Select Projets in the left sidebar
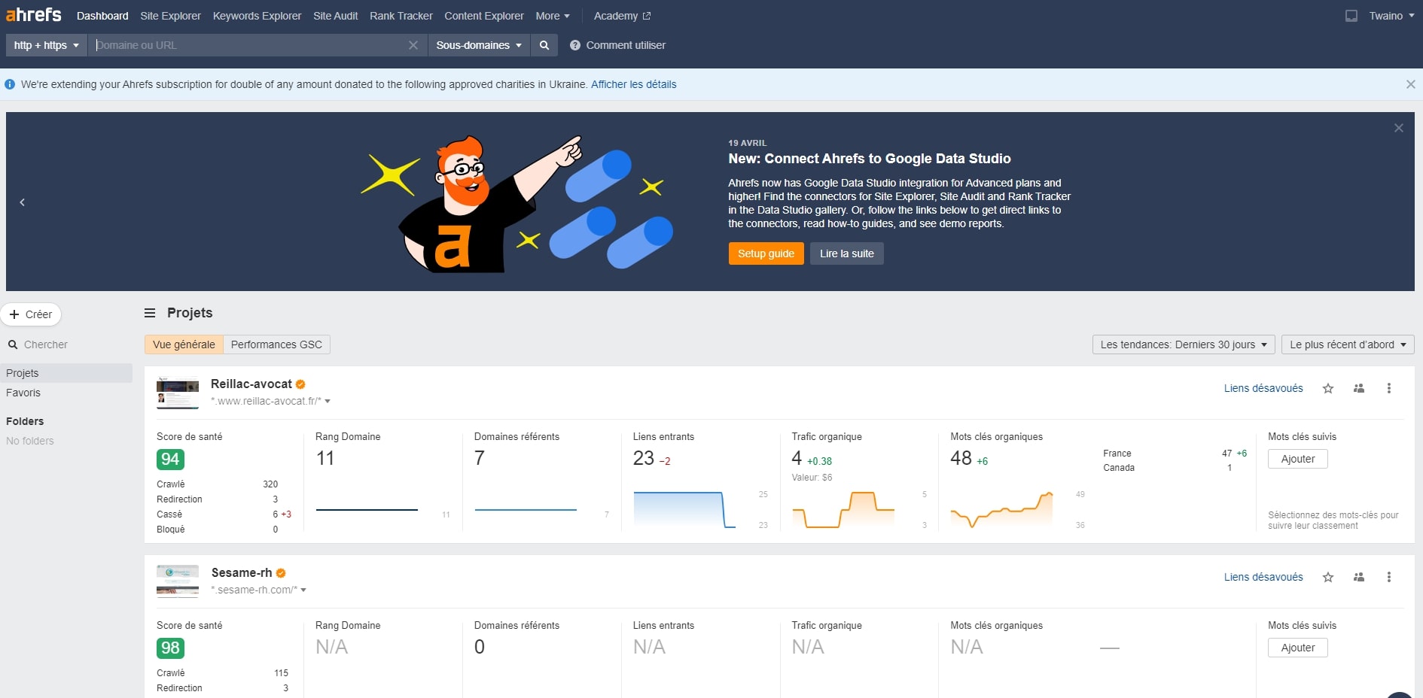The width and height of the screenshot is (1423, 698). coord(66,373)
